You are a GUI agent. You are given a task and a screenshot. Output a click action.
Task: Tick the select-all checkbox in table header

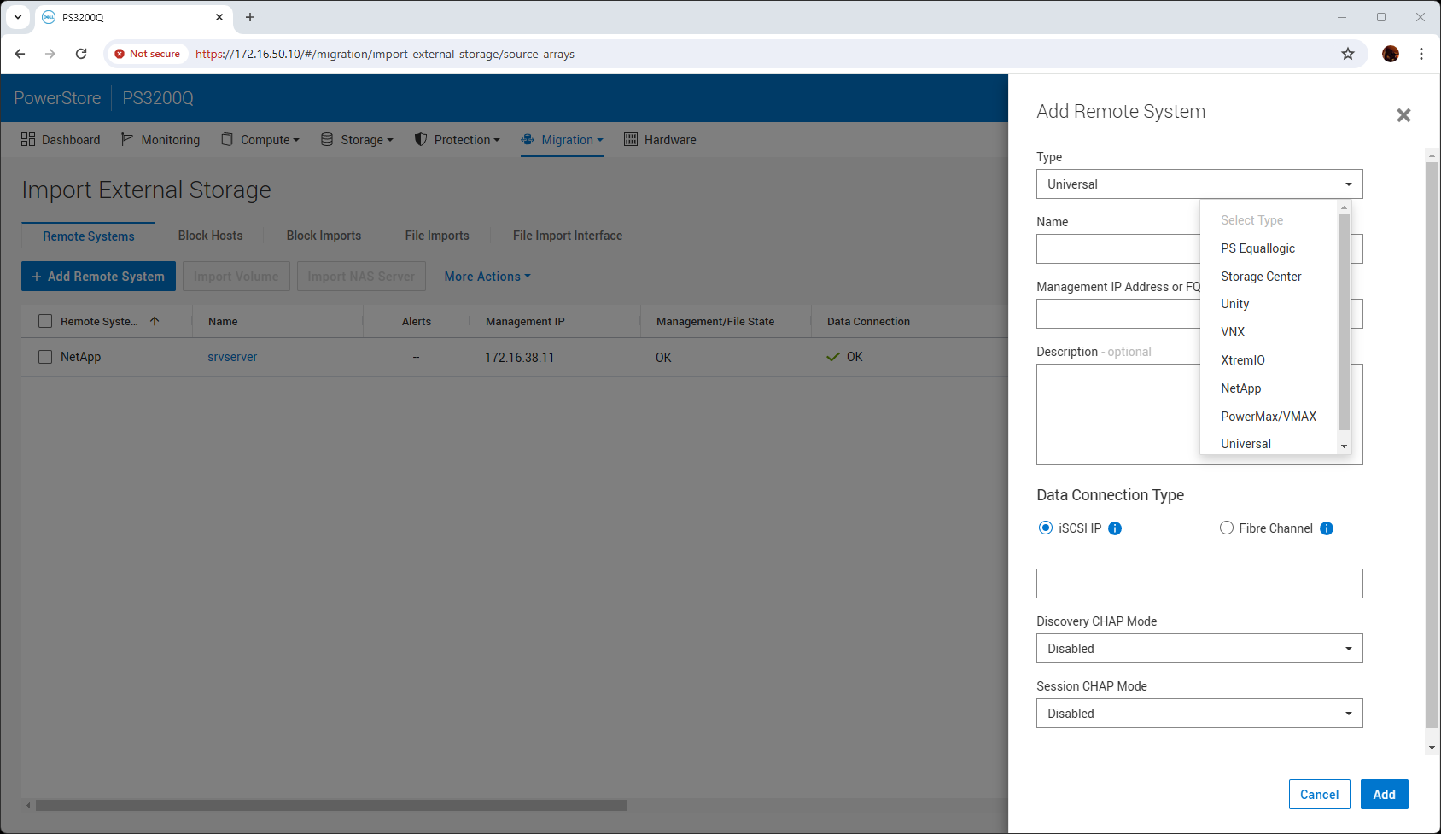[x=45, y=321]
